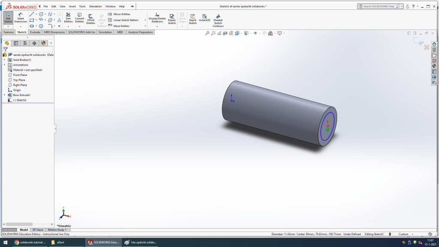Toggle the Instant2D option
The width and height of the screenshot is (439, 247).
tap(204, 17)
